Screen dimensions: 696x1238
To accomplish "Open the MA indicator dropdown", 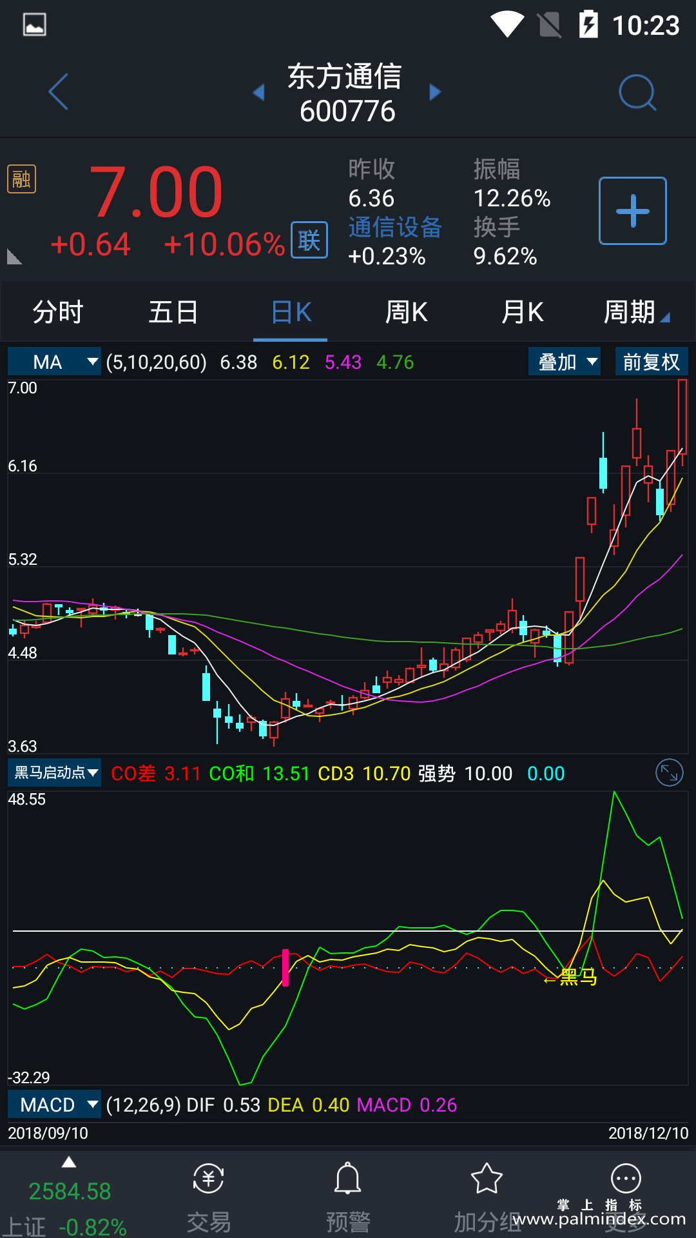I will 54,362.
